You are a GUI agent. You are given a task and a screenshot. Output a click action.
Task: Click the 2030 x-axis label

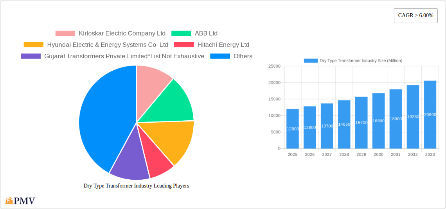click(379, 154)
